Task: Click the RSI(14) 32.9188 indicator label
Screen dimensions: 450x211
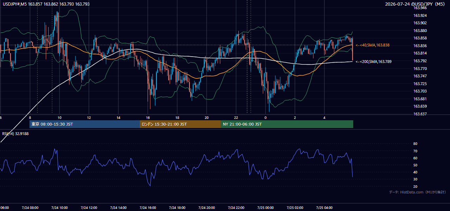Action: coord(15,134)
